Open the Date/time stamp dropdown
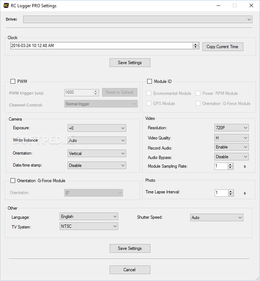The height and width of the screenshot is (281, 260). (x=97, y=165)
